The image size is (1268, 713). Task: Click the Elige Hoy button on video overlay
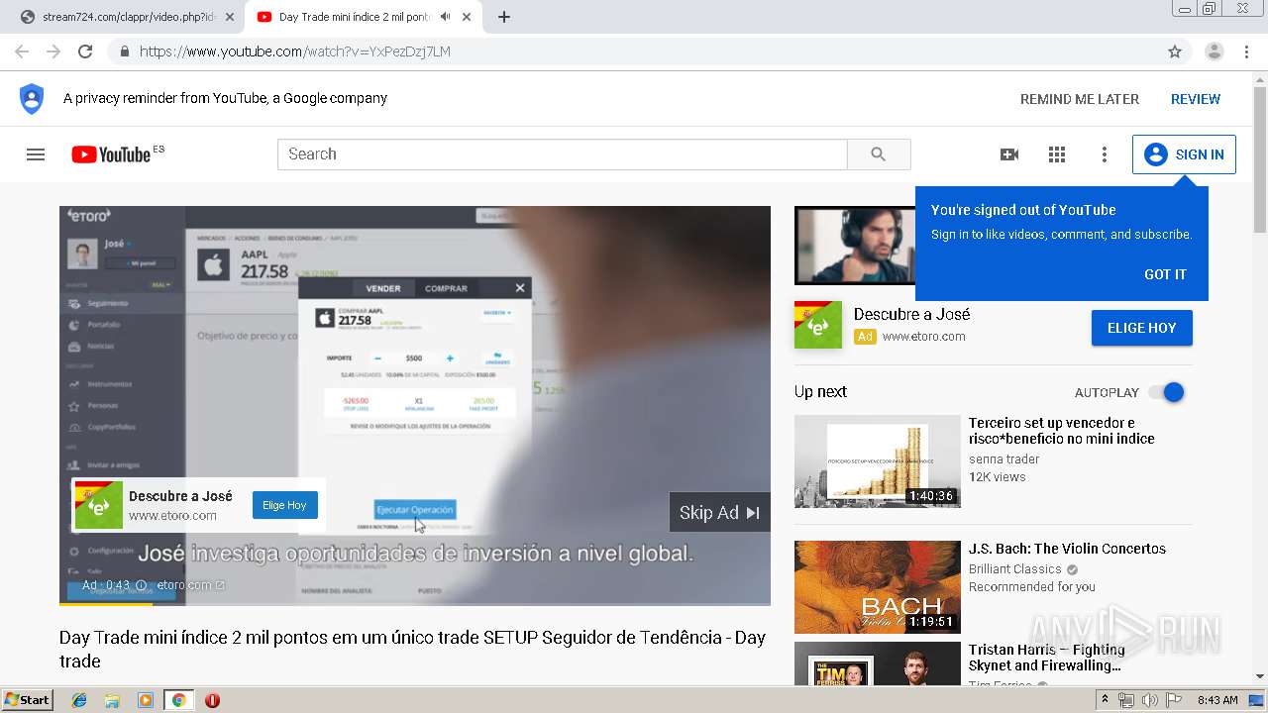(x=285, y=505)
